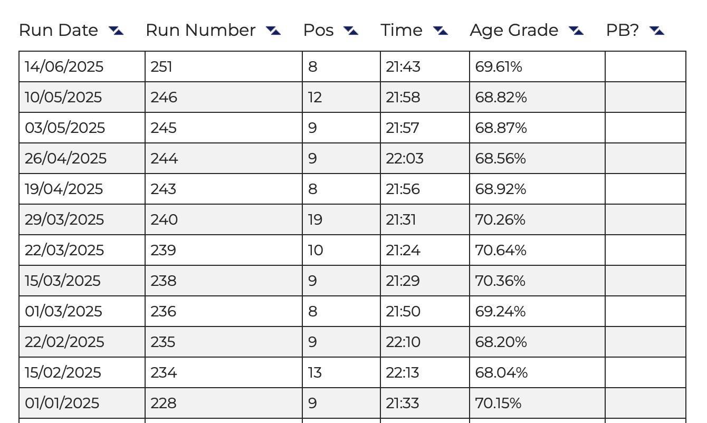707x423 pixels.
Task: Click the 70.64% age grade cell
Action: coord(537,250)
